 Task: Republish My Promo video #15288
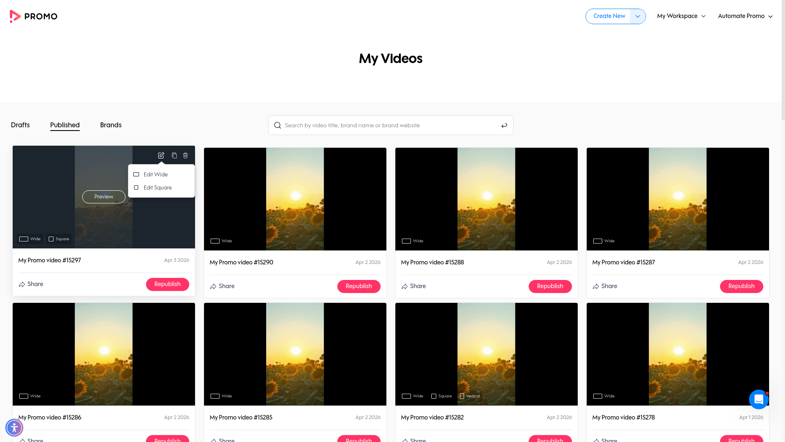[x=550, y=286]
